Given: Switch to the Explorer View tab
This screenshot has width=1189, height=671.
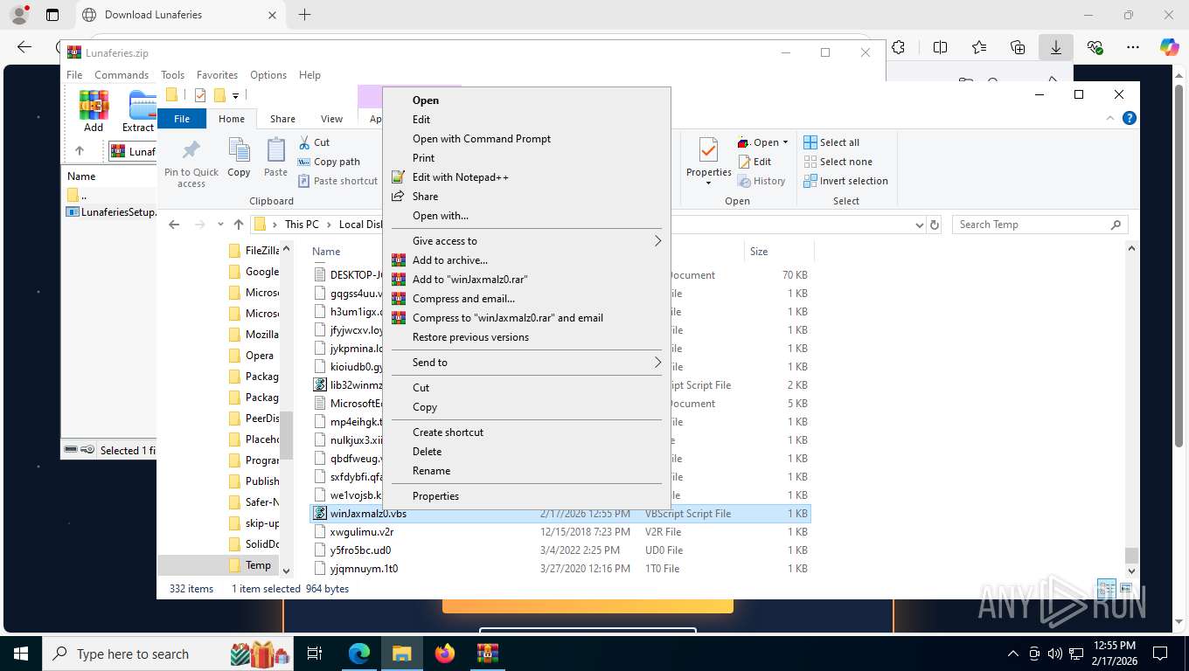Looking at the screenshot, I should (x=331, y=119).
